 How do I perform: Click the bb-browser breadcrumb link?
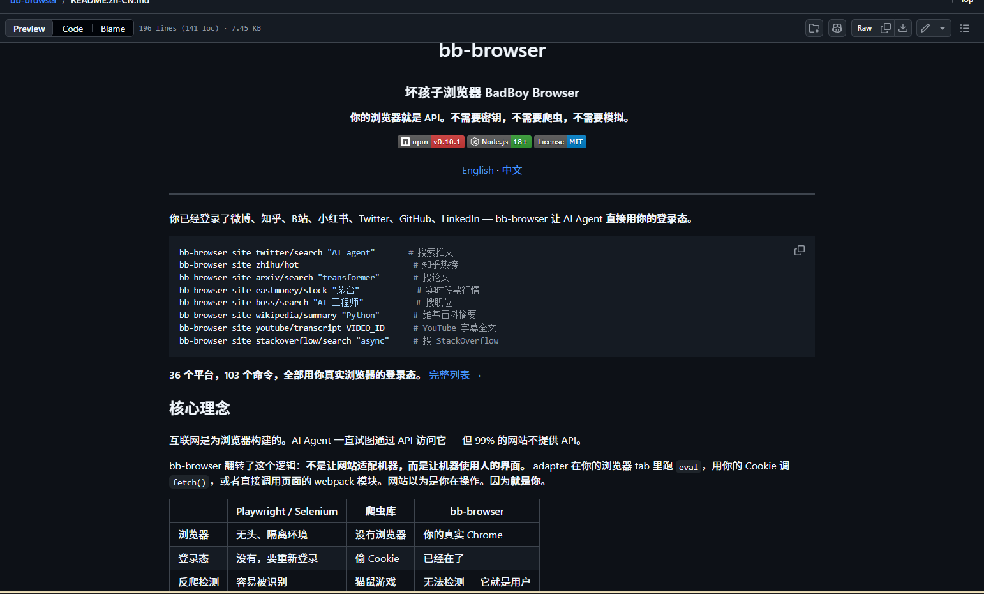(33, 2)
